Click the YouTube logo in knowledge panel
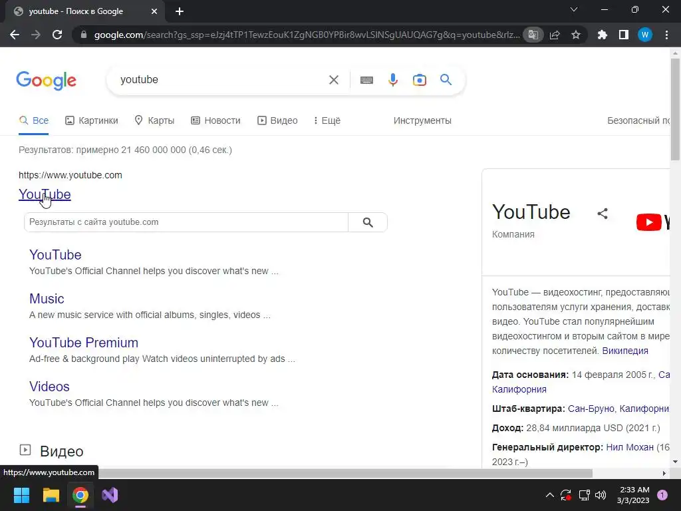Screen dimensions: 681x511 (653, 222)
